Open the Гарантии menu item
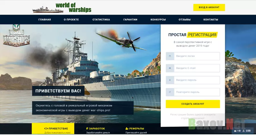Viewport: 256px width, 135px height. [130, 20]
